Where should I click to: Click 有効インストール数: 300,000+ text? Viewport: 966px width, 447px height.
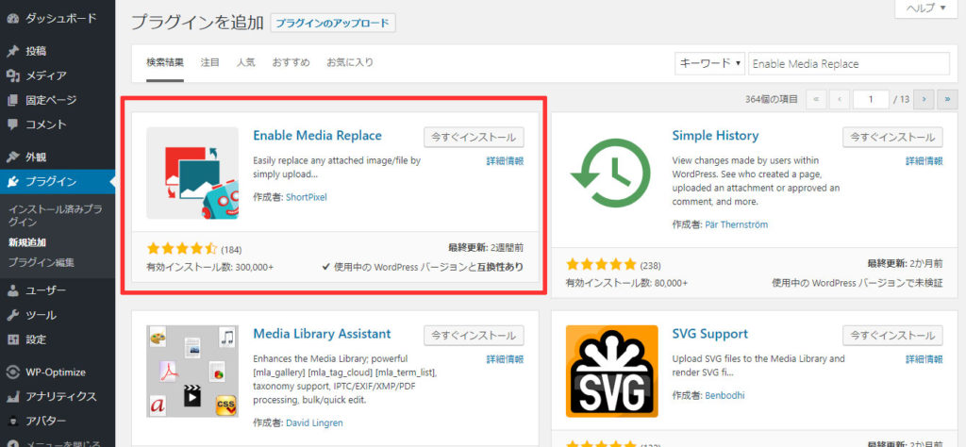tap(210, 267)
